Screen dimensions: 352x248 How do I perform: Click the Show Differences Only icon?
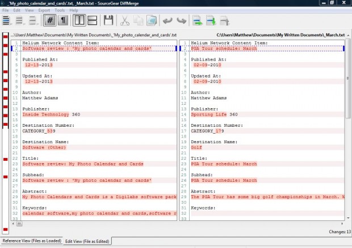coord(19,20)
